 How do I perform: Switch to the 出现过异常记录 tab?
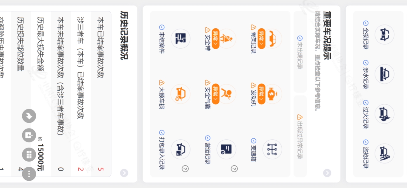point(300,136)
